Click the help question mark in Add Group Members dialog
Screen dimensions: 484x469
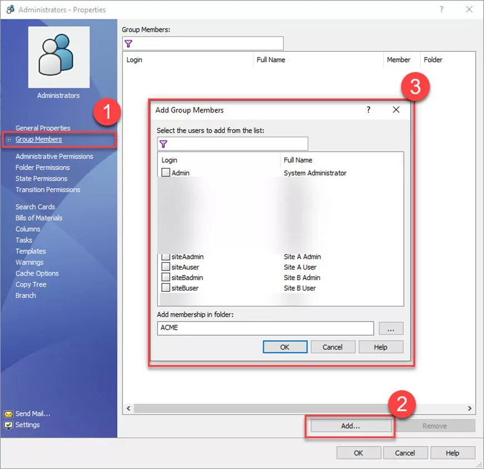point(368,110)
